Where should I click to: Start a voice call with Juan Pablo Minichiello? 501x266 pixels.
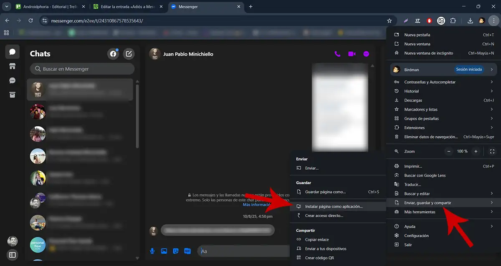click(x=337, y=54)
